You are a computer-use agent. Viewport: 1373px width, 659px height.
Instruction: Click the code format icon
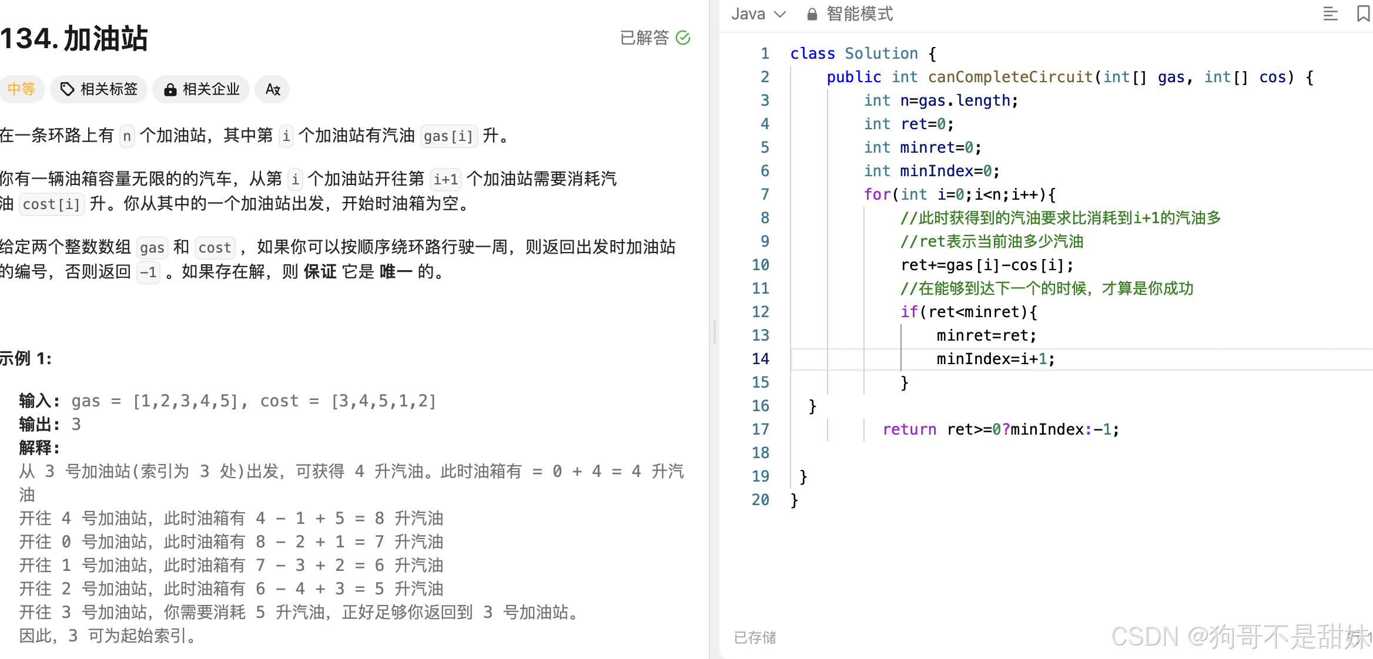coord(1330,14)
